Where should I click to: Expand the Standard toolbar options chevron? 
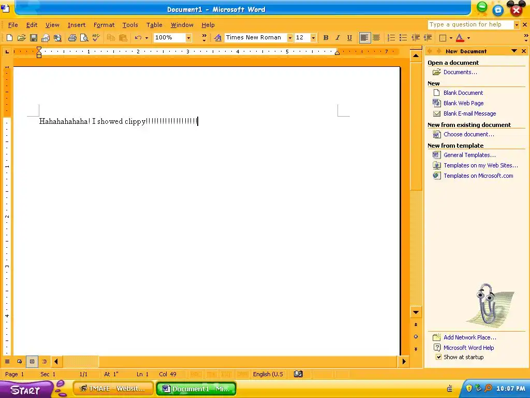204,37
